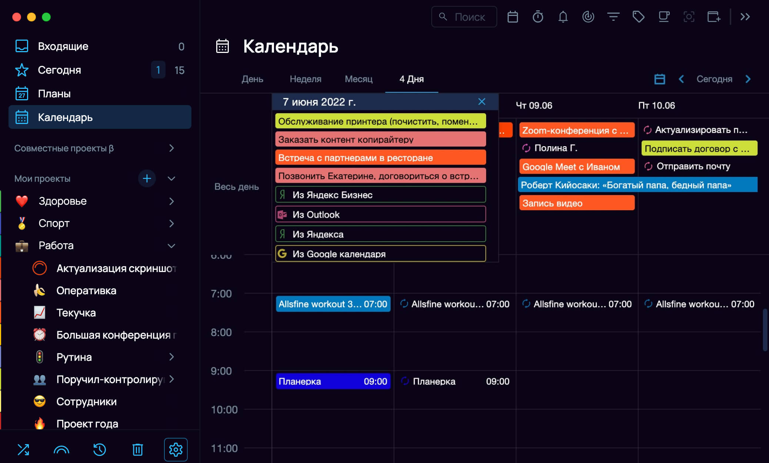Image resolution: width=769 pixels, height=463 pixels.
Task: Open the filter lines icon
Action: (613, 17)
